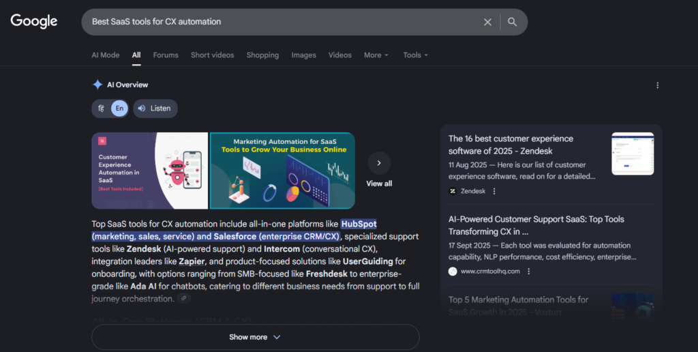Switch to the Images tab
The width and height of the screenshot is (698, 352).
pyautogui.click(x=303, y=55)
